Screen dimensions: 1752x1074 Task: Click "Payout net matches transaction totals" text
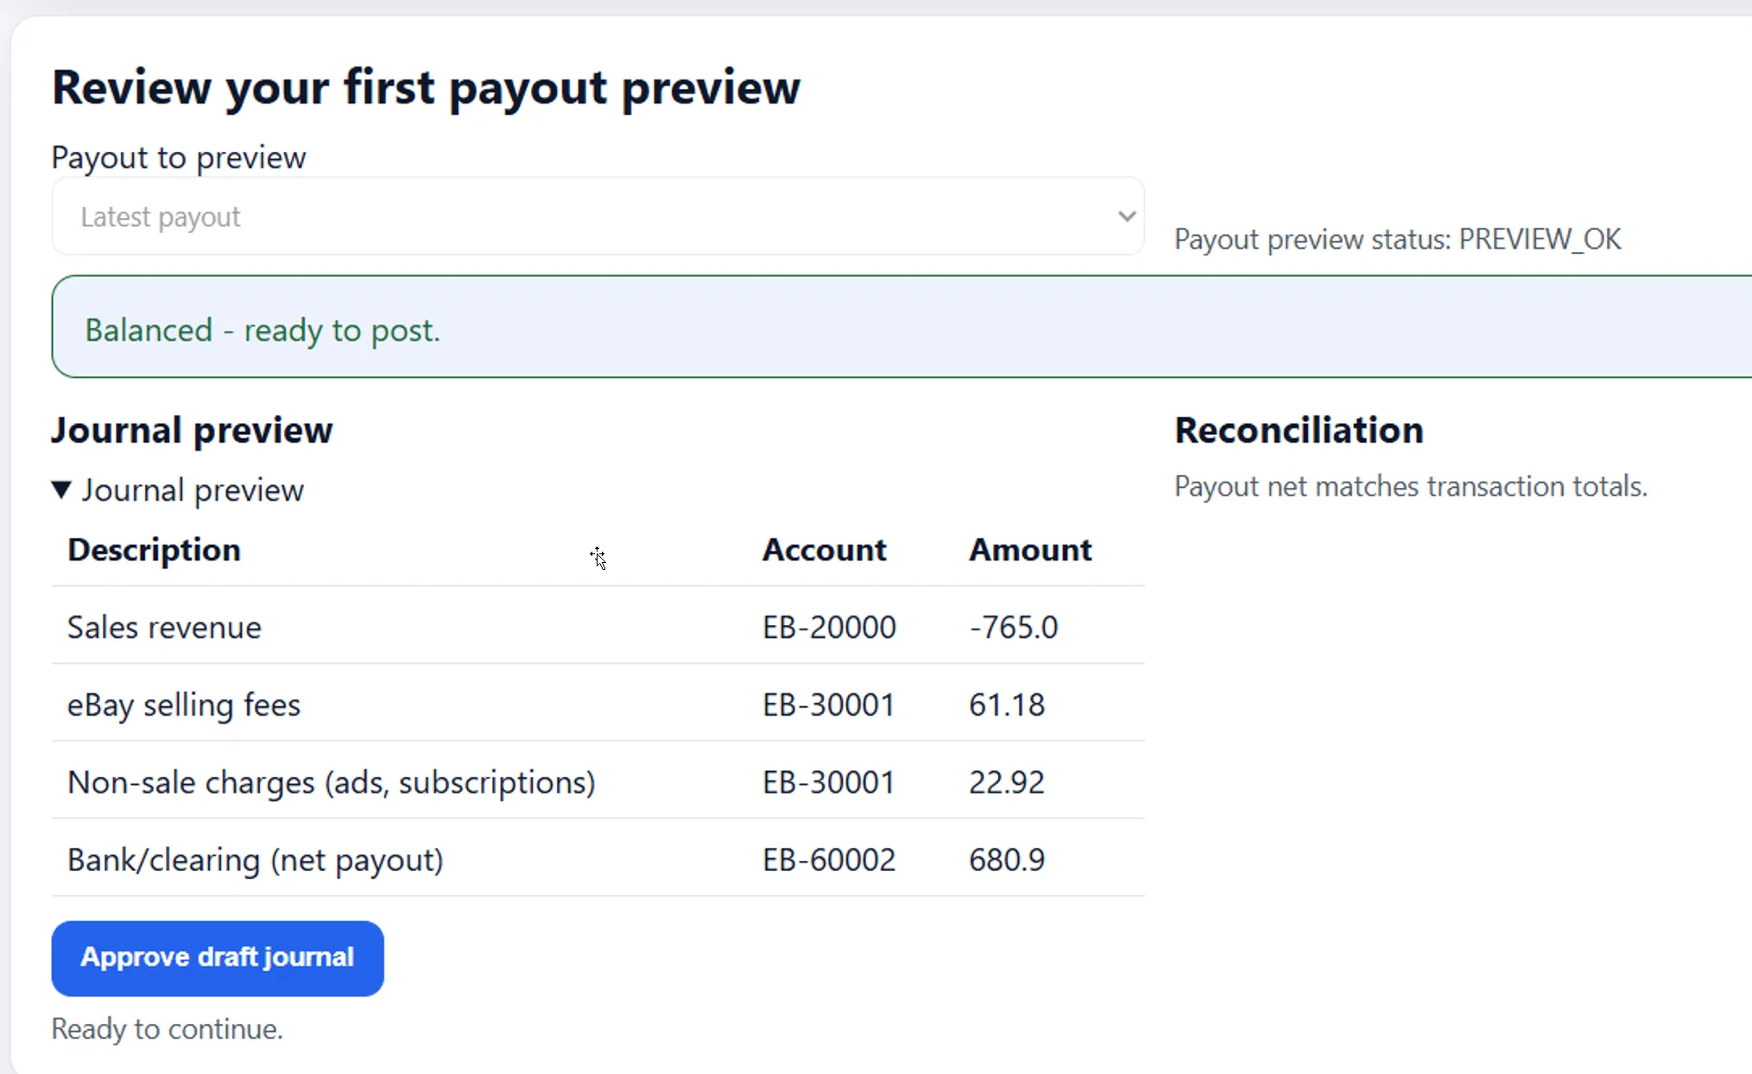(1410, 485)
